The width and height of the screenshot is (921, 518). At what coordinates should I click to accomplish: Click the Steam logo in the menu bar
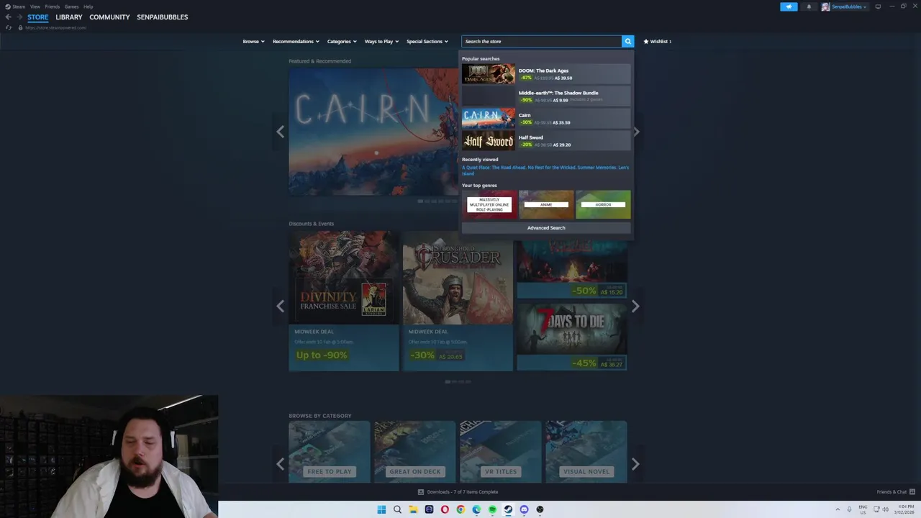pyautogui.click(x=8, y=6)
